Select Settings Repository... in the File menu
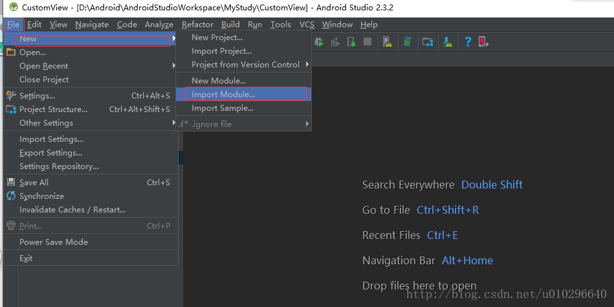 point(91,166)
